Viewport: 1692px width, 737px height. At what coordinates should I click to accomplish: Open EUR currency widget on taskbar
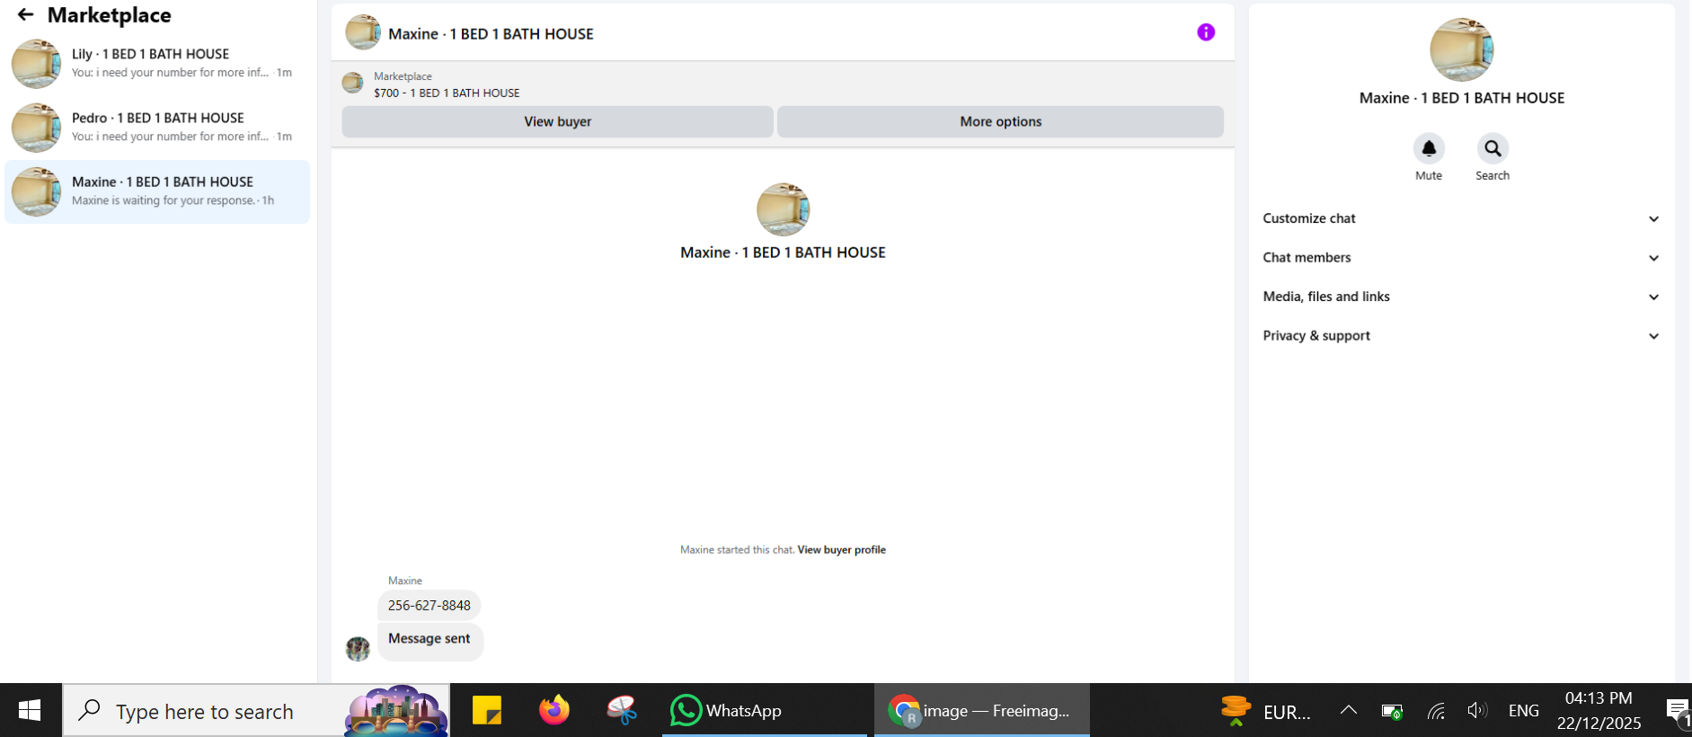1266,711
